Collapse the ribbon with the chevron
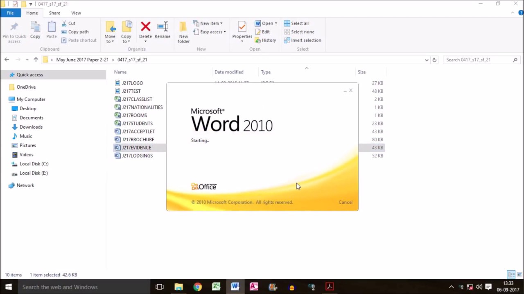Image resolution: width=524 pixels, height=294 pixels. [x=513, y=13]
